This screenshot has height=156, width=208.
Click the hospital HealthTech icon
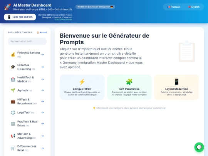tap(13, 79)
